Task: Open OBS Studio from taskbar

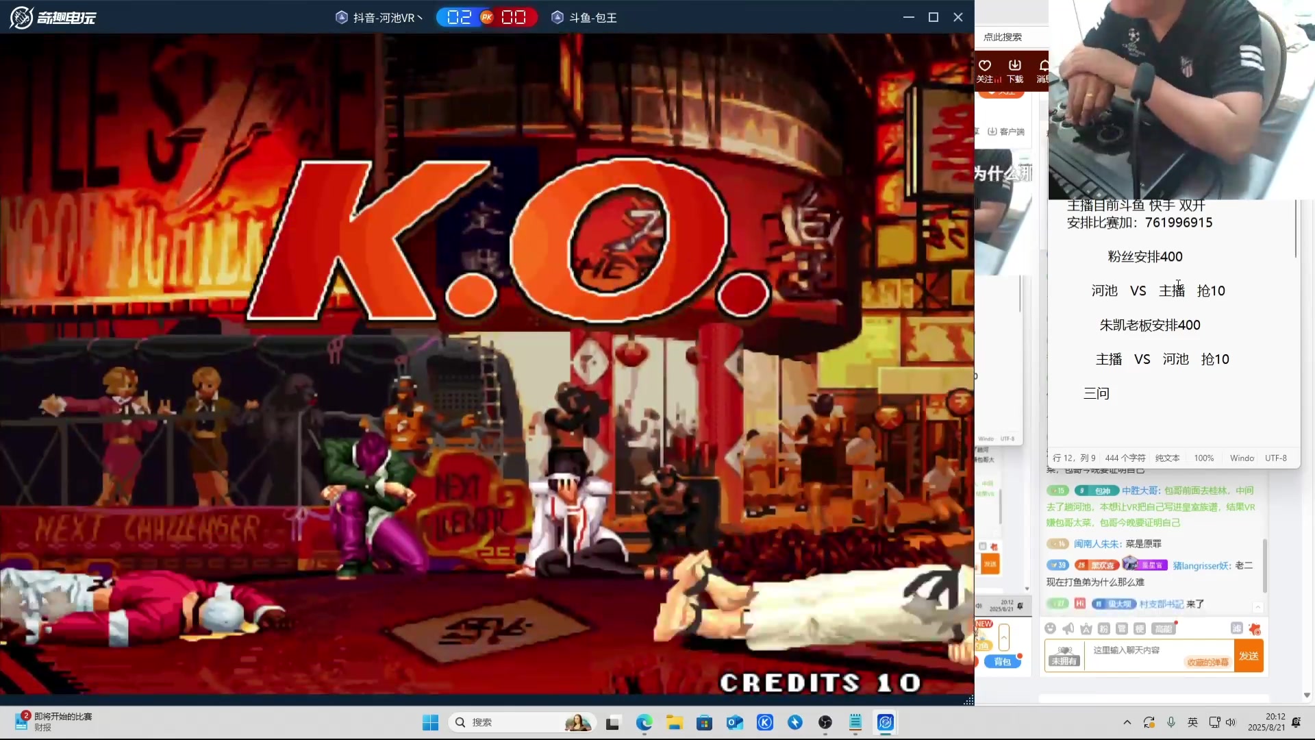Action: tap(825, 722)
